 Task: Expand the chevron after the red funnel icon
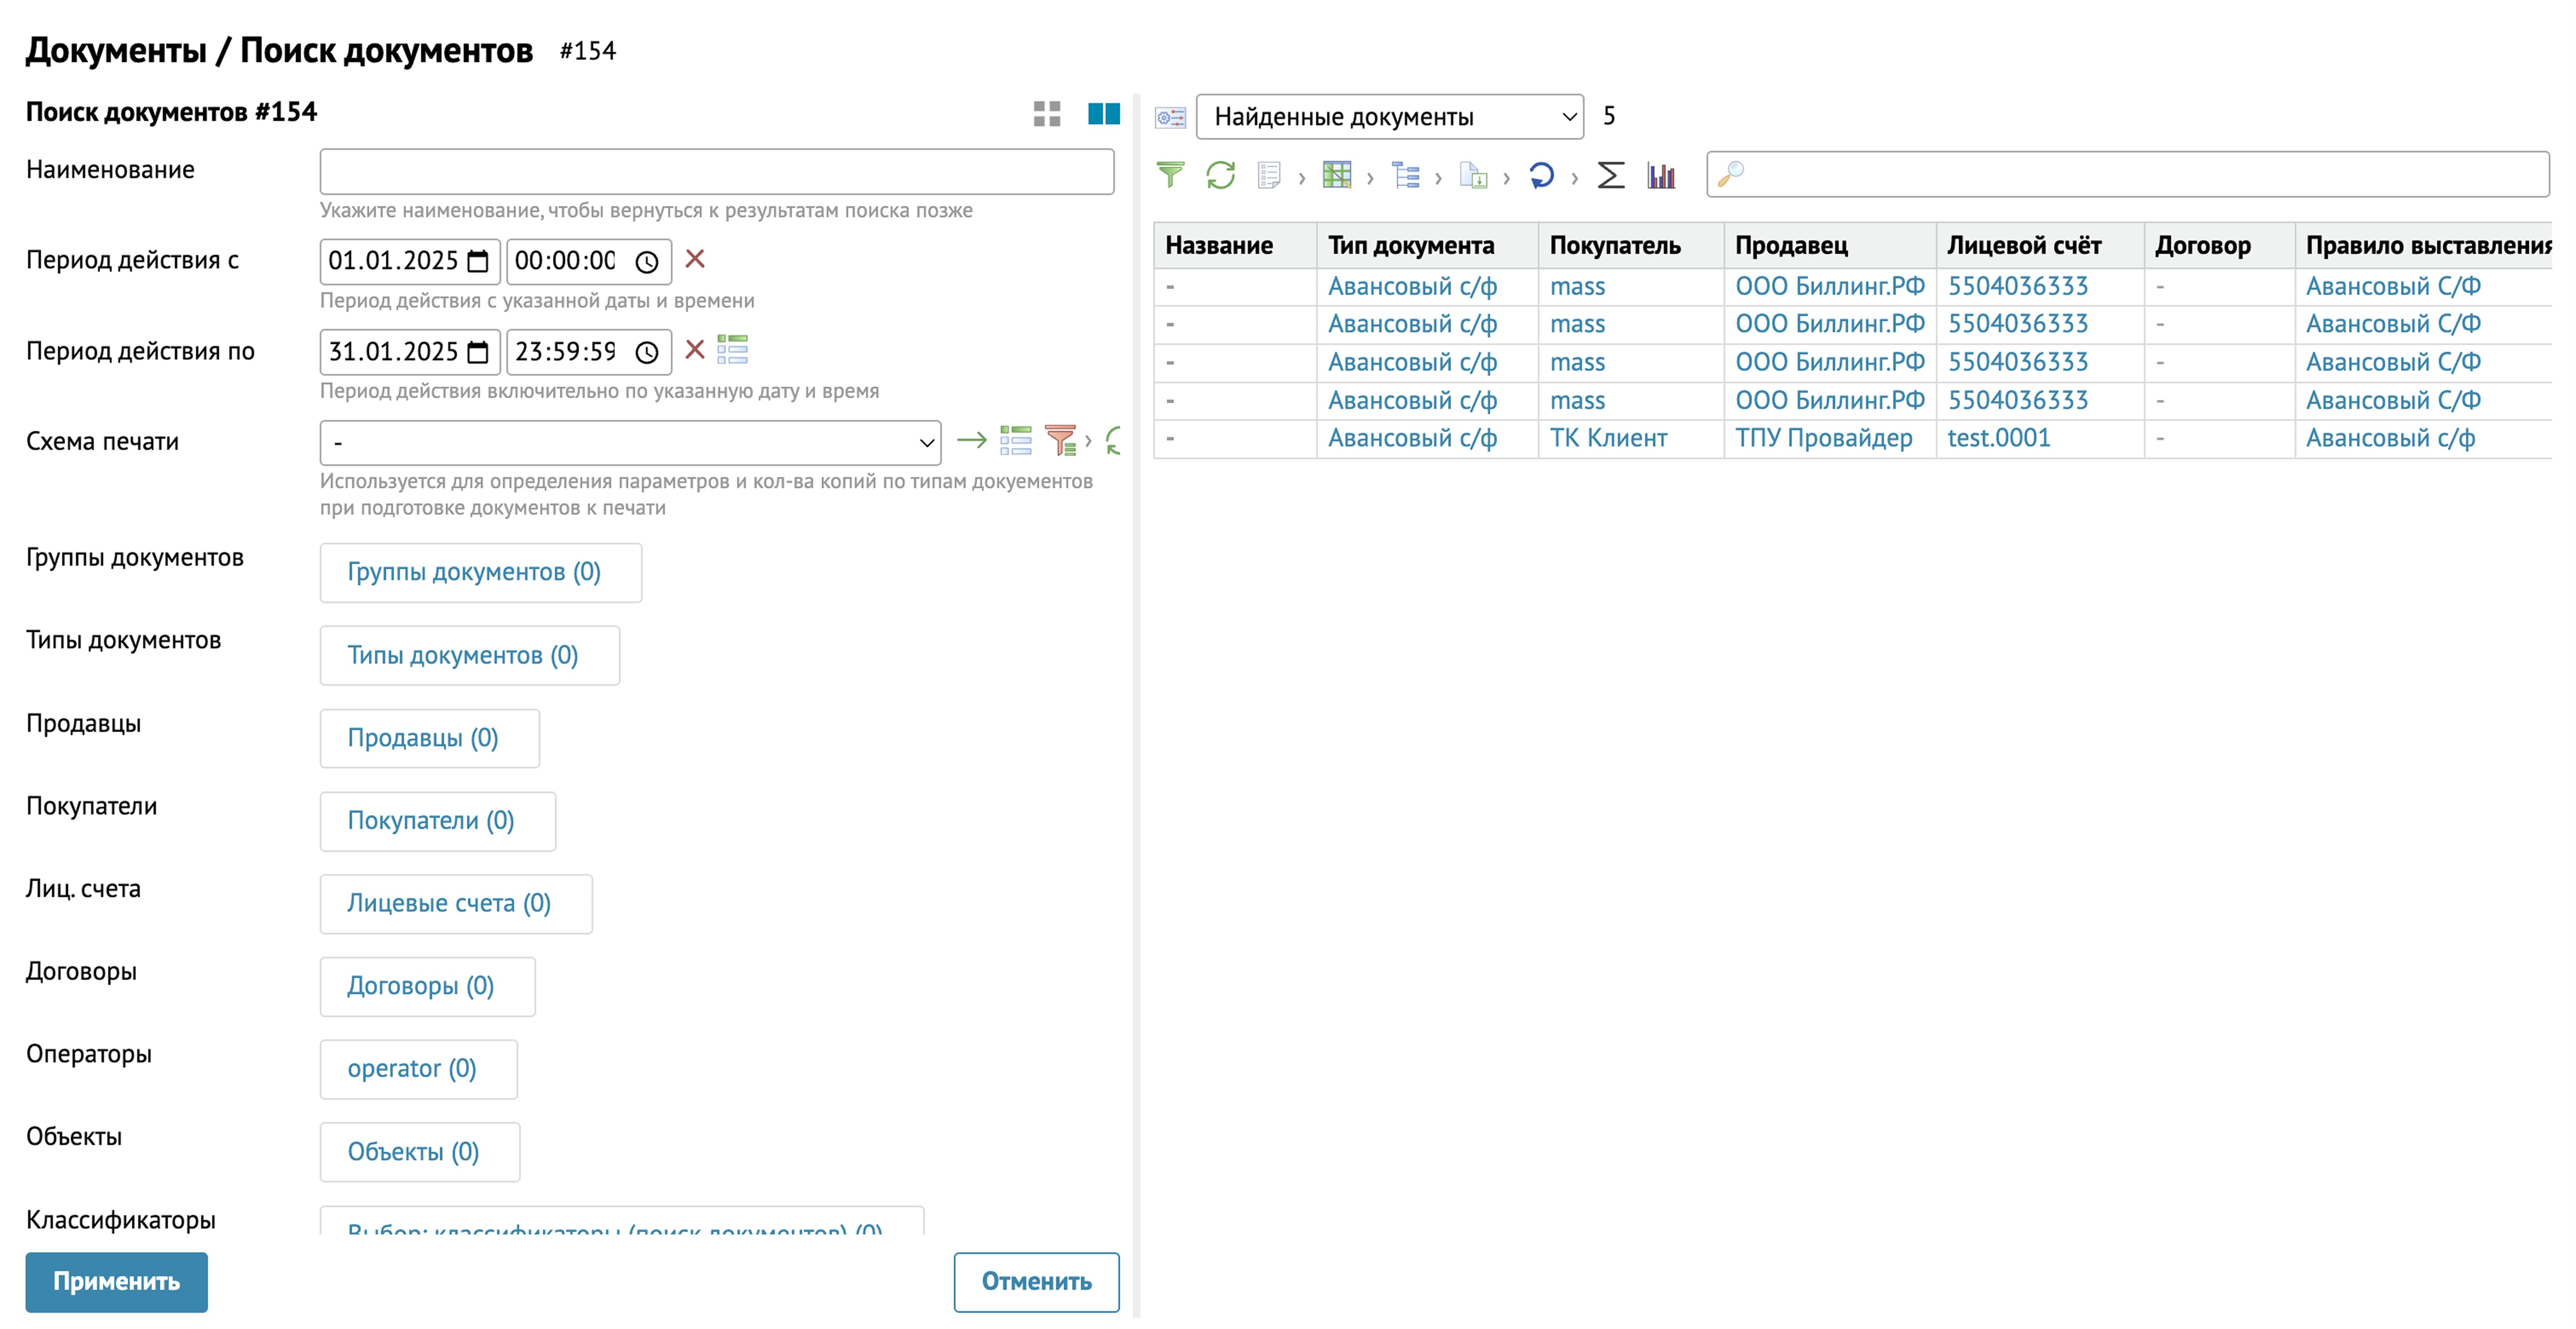coord(1088,441)
